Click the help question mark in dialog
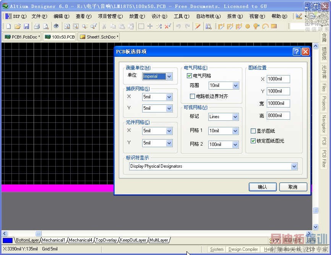The height and width of the screenshot is (255, 331). click(x=297, y=52)
